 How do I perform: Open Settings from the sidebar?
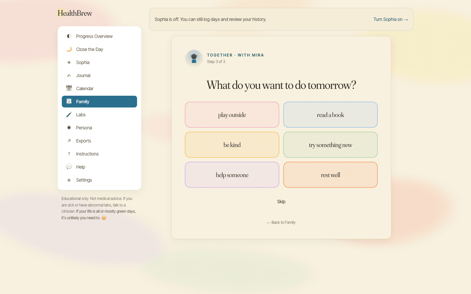pyautogui.click(x=99, y=180)
